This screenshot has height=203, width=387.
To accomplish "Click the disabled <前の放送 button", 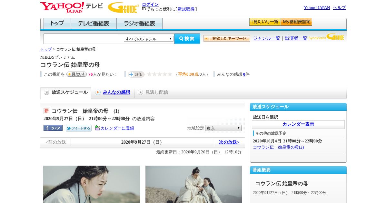I will tap(56, 142).
